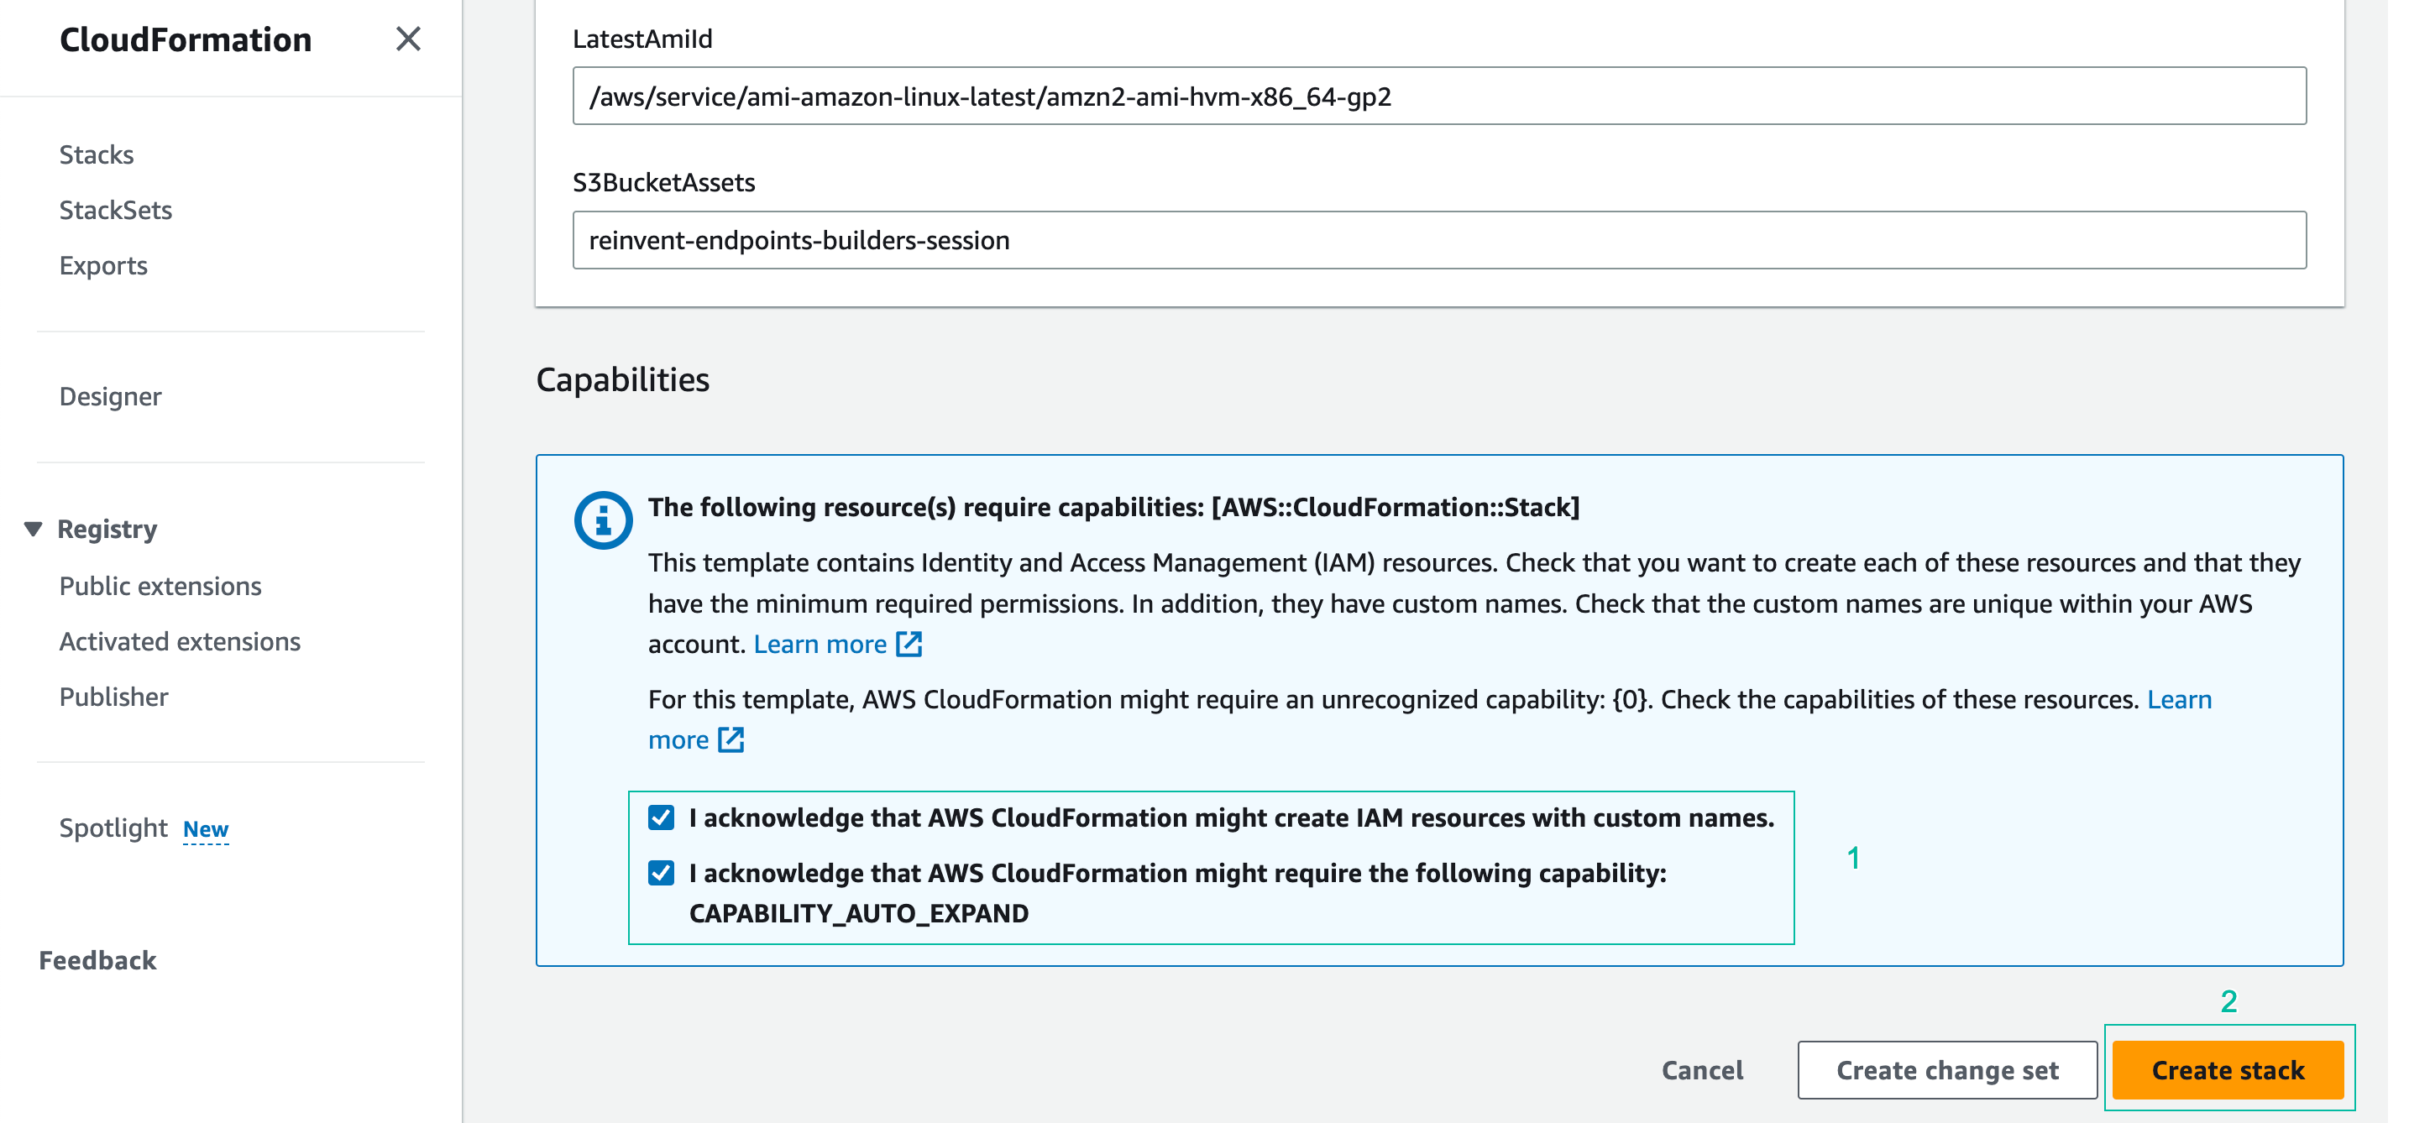2430x1123 pixels.
Task: Collapse the Registry section triangle
Action: [33, 529]
